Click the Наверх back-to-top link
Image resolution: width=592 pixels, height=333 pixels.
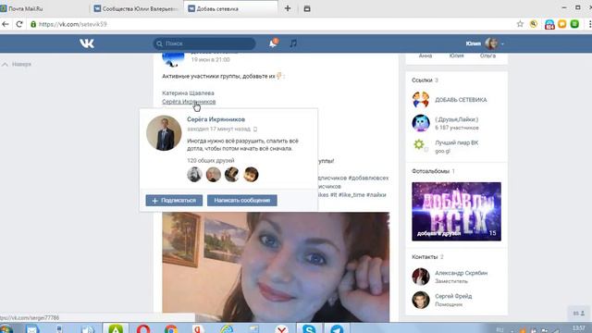click(17, 64)
